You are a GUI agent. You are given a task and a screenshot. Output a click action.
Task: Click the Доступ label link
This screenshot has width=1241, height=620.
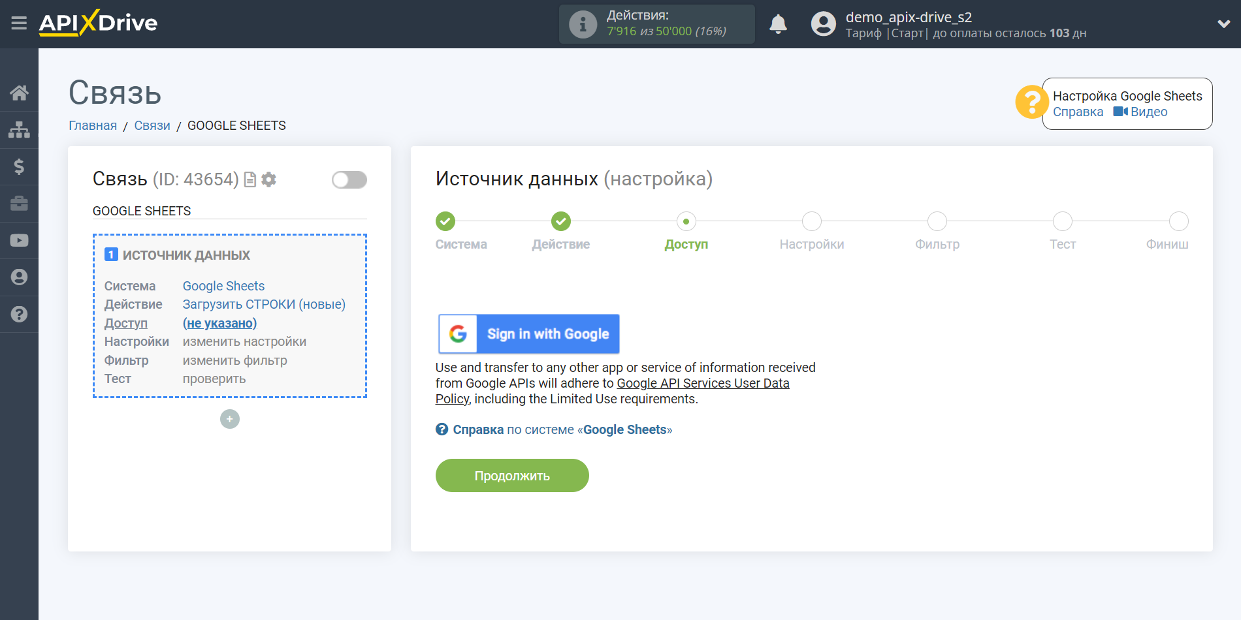pyautogui.click(x=126, y=323)
